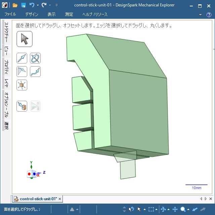This screenshot has width=215, height=215.
Task: Close the control-stick-unit-01 document tab
Action: pos(60,199)
